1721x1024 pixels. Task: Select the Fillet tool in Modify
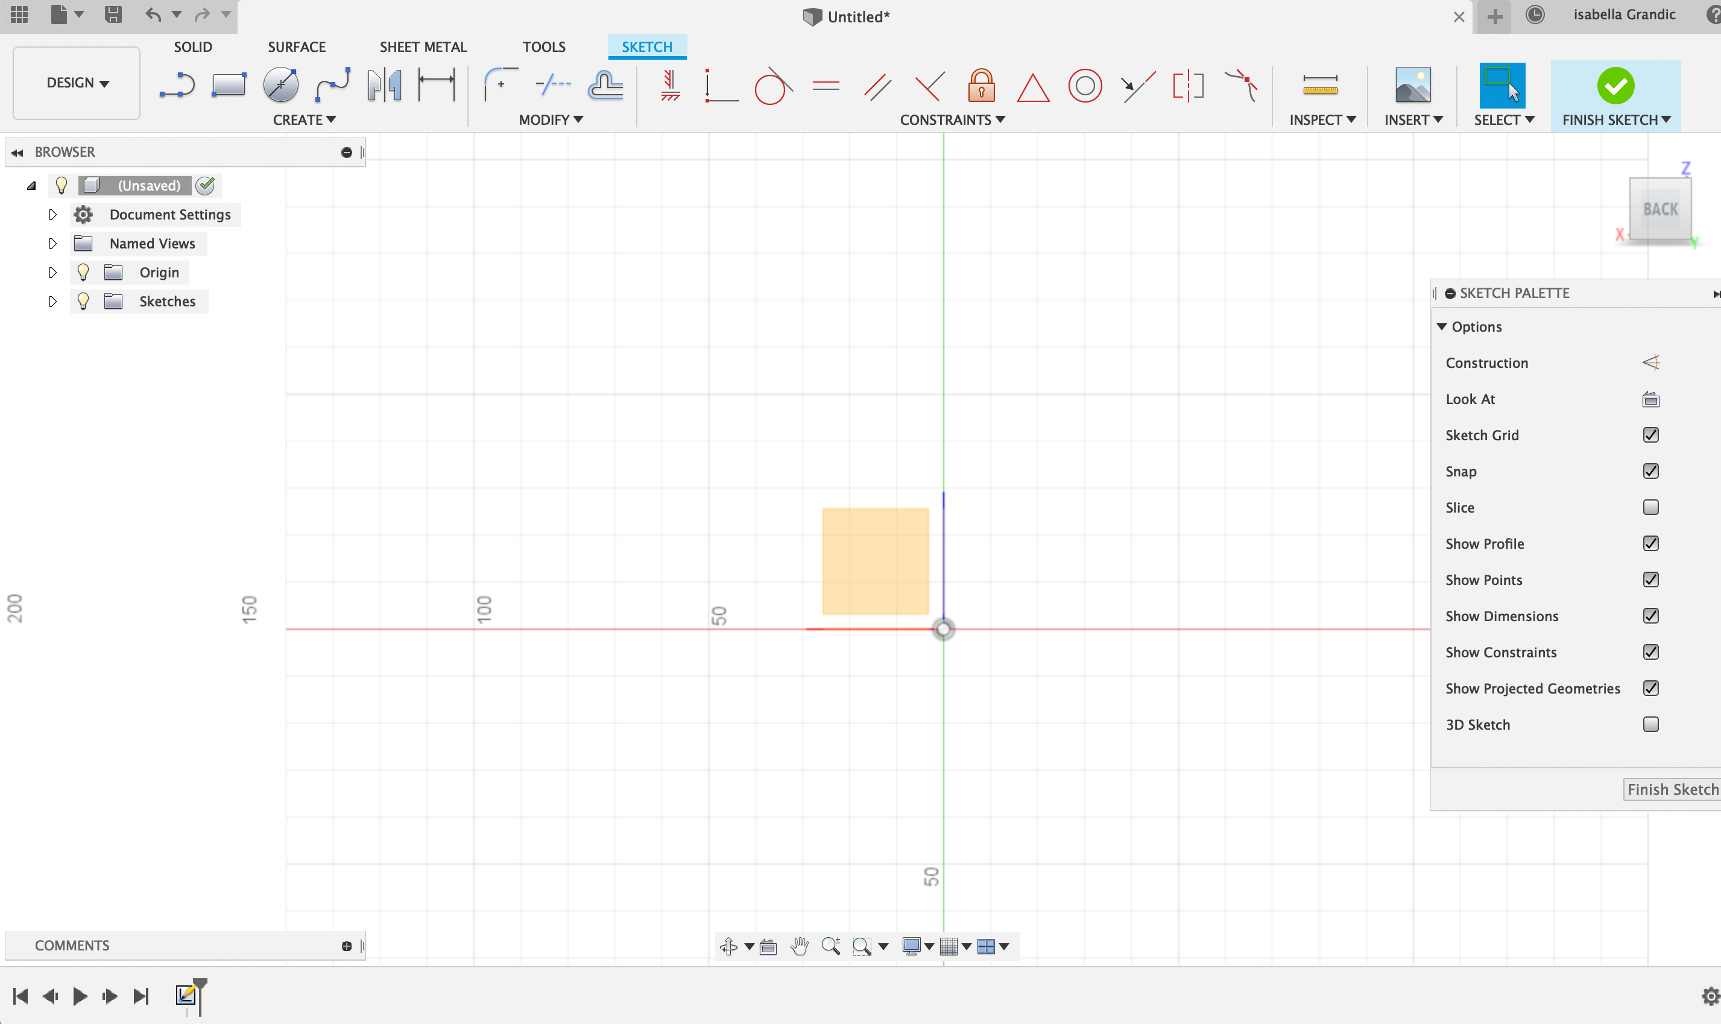[x=500, y=86]
